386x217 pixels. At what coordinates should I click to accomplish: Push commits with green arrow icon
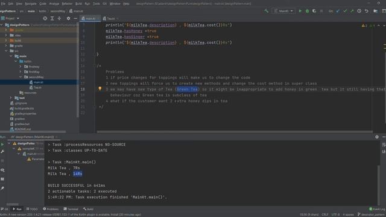click(352, 11)
